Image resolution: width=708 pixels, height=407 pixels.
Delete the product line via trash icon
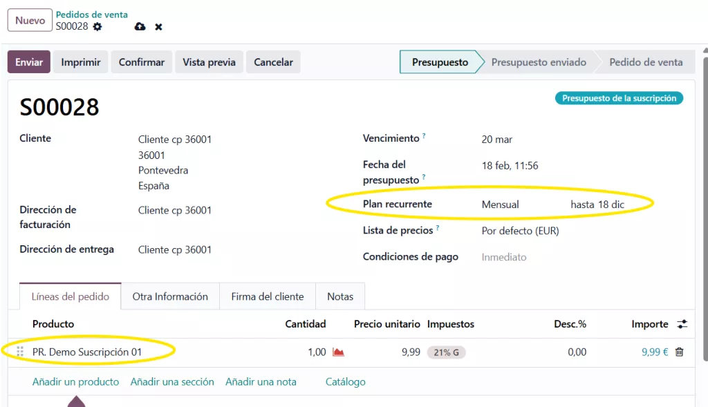click(x=679, y=352)
